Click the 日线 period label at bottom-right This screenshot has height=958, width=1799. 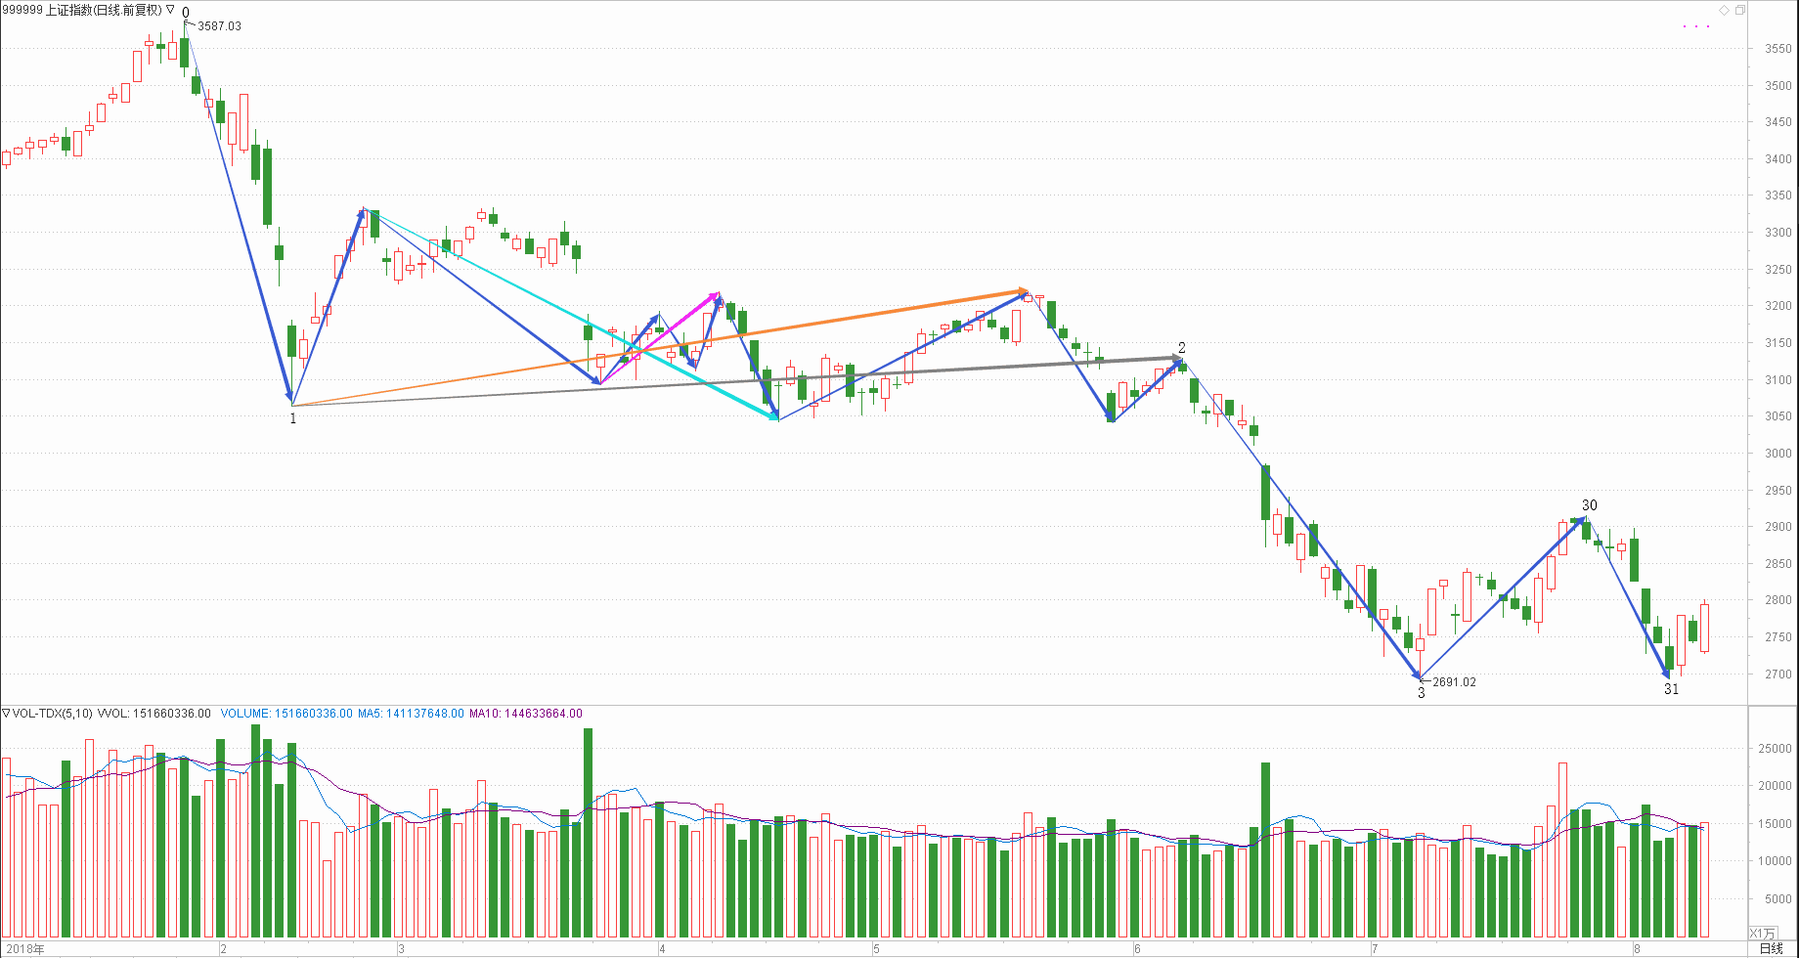(x=1771, y=949)
